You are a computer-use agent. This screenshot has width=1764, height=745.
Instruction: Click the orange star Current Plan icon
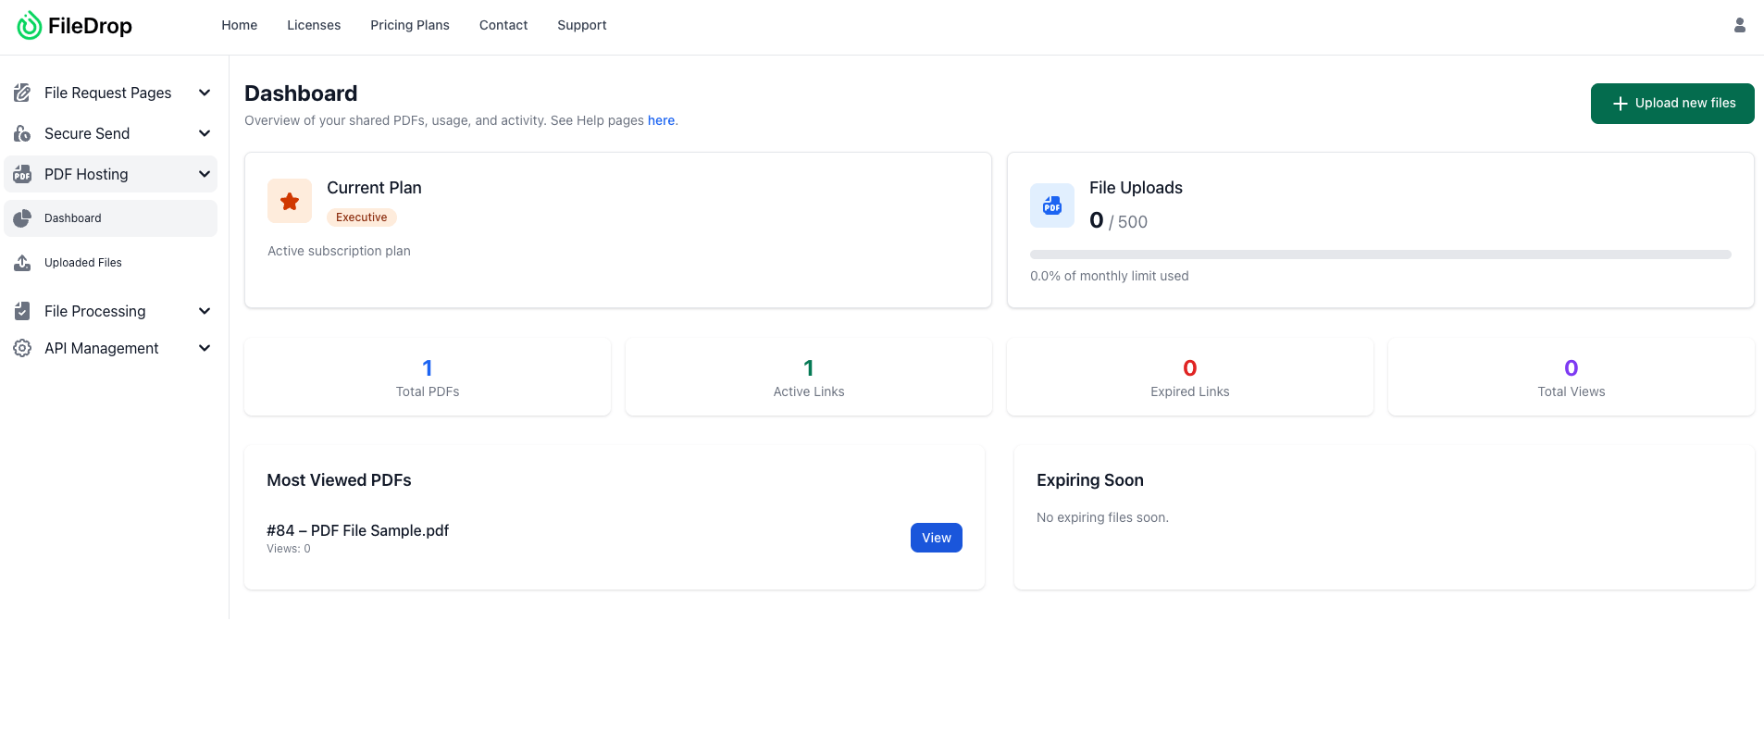tap(290, 201)
